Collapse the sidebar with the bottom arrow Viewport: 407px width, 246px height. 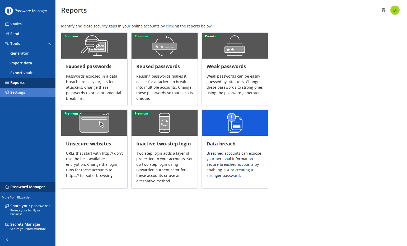pyautogui.click(x=7, y=239)
